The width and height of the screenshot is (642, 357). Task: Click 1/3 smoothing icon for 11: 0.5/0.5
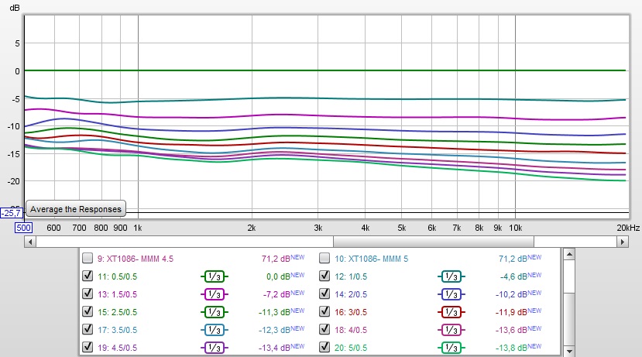pos(215,276)
